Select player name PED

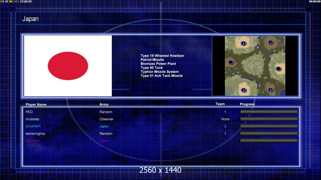coord(29,112)
